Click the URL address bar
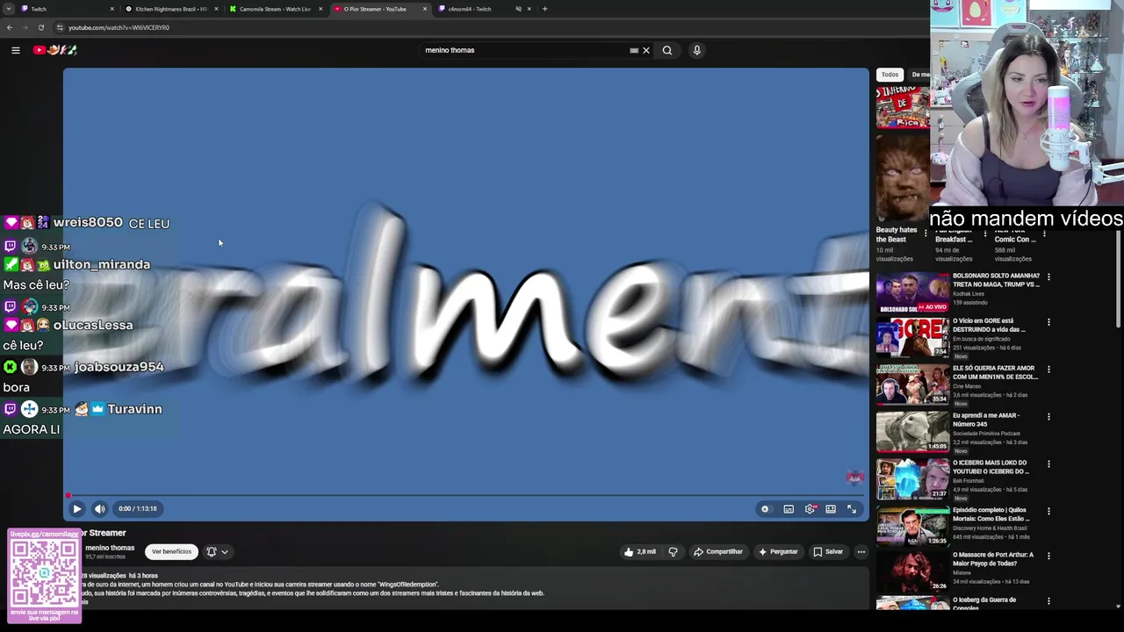Viewport: 1124px width, 632px height. (x=492, y=27)
